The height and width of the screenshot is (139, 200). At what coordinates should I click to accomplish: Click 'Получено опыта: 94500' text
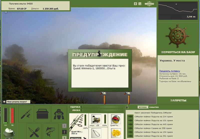pyautogui.click(x=21, y=4)
